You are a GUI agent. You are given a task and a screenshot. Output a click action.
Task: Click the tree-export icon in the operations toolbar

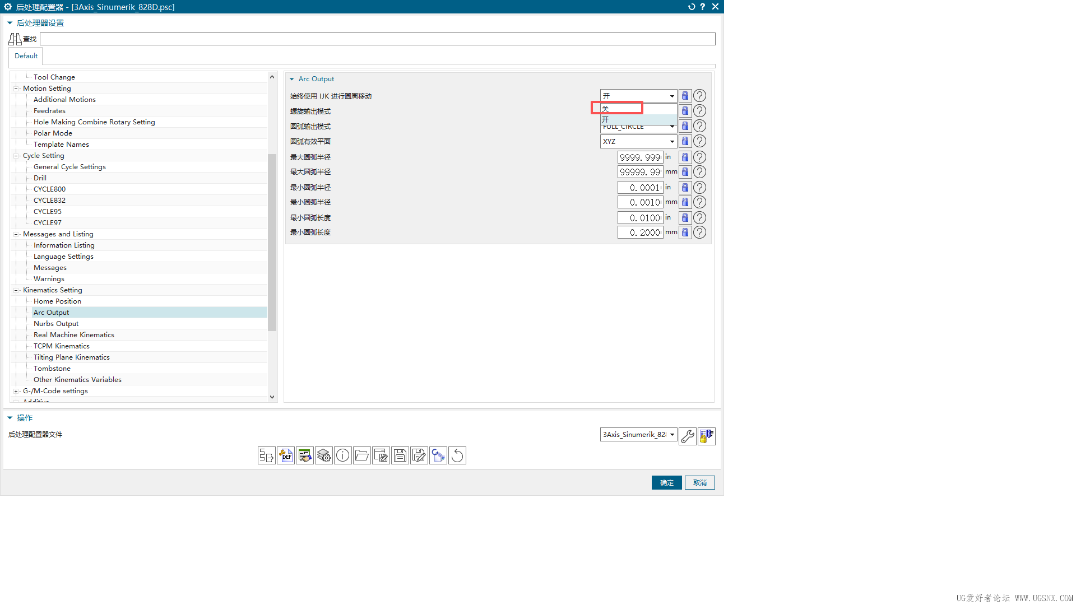point(267,455)
